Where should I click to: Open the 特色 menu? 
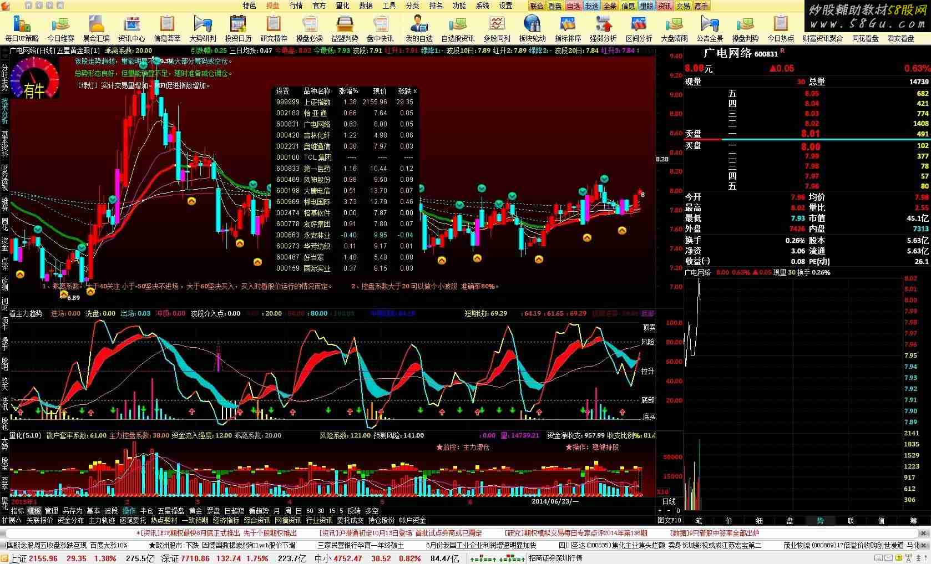(249, 6)
